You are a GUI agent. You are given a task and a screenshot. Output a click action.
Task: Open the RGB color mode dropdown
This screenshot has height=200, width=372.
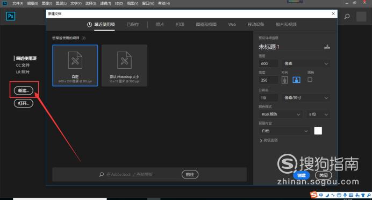tap(281, 115)
